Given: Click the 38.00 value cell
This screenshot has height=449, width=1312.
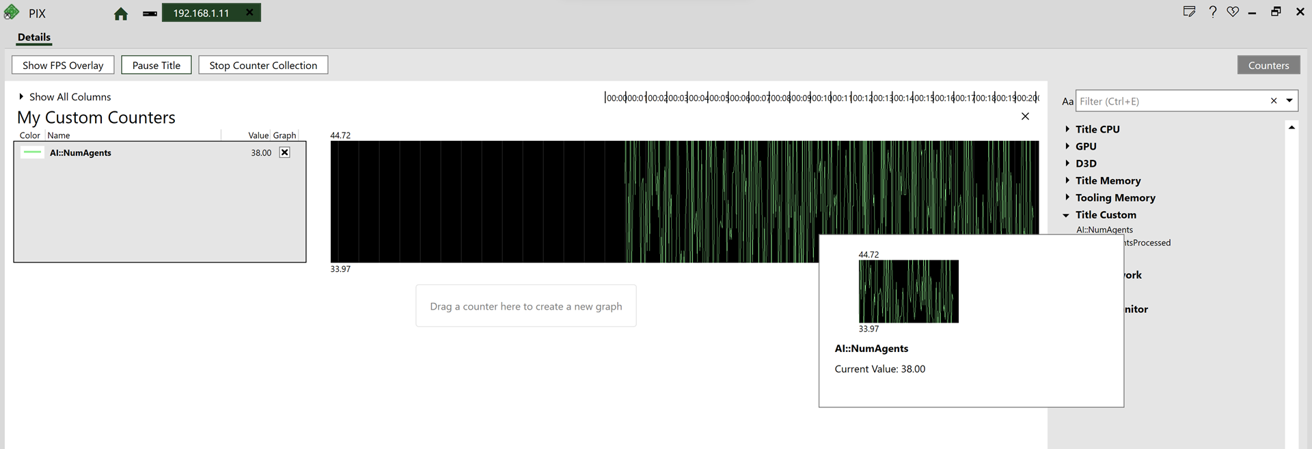Looking at the screenshot, I should [261, 152].
